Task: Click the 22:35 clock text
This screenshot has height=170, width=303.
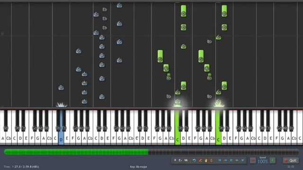Action: 291,167
